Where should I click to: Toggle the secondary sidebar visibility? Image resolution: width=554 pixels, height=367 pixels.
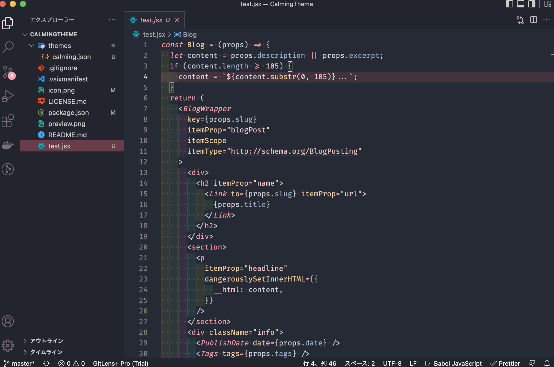pos(531,4)
